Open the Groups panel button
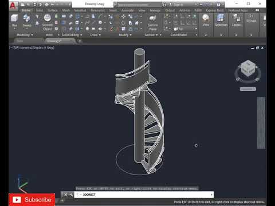Screen dimensions: 275x206 point(251,19)
